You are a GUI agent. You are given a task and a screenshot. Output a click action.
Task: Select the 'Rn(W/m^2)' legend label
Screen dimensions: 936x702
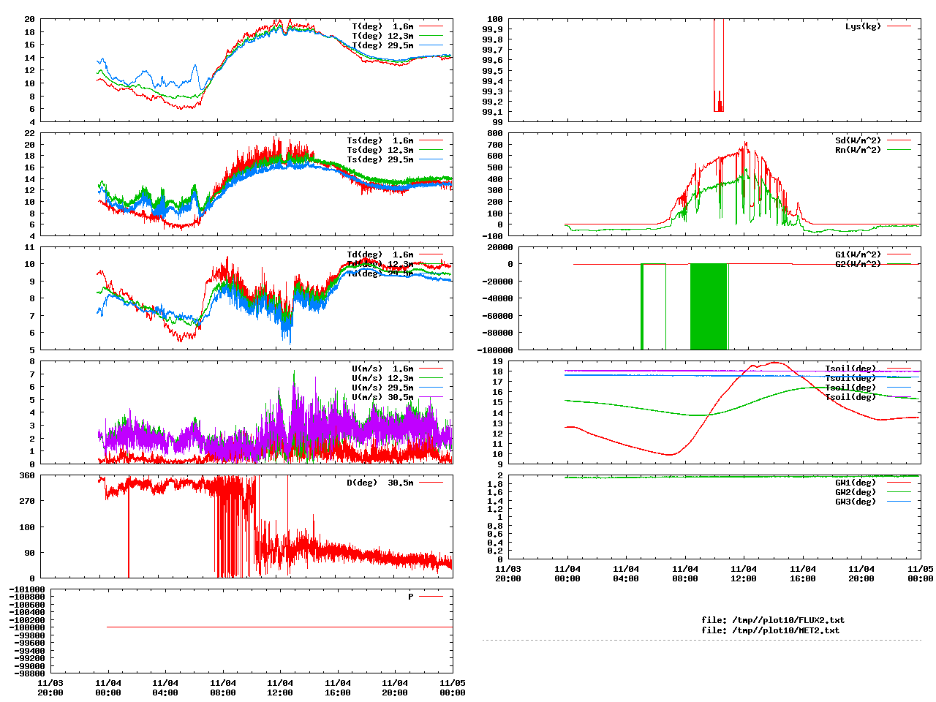coord(858,150)
